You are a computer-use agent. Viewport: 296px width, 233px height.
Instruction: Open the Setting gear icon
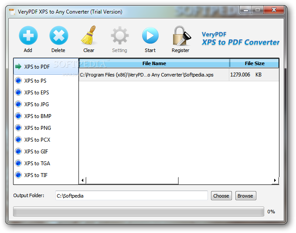coord(120,35)
